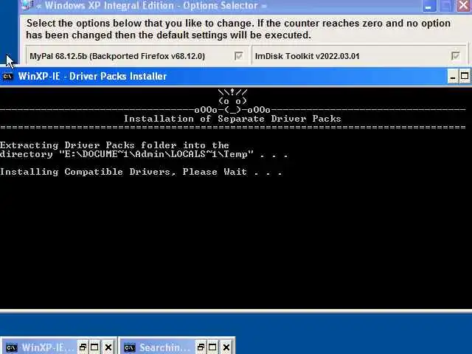Click 'Installation of Separate Driver Packs' heading
The image size is (472, 354).
232,119
